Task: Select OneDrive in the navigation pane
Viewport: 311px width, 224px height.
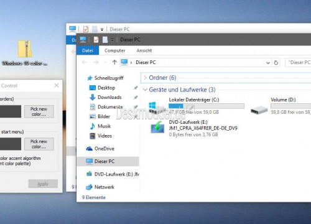Action: click(x=100, y=149)
